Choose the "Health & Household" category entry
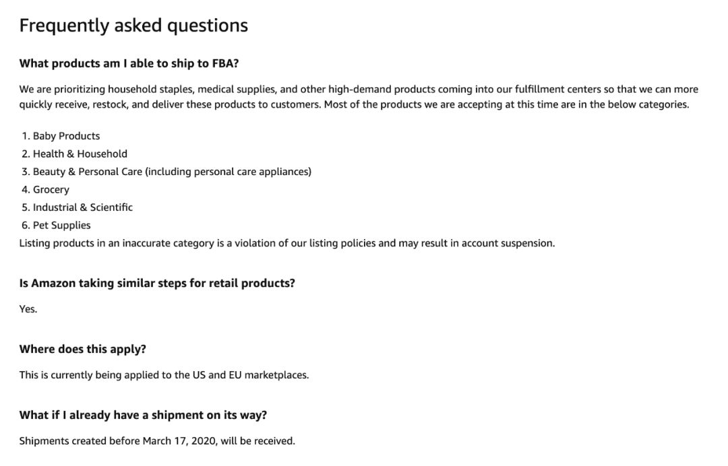Screen dimensions: 728x466 (80, 154)
